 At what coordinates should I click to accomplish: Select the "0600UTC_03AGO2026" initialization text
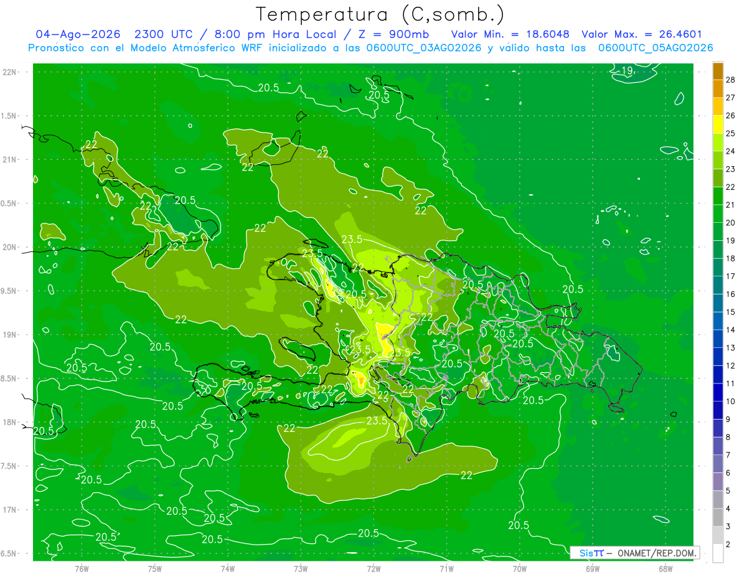coord(424,48)
